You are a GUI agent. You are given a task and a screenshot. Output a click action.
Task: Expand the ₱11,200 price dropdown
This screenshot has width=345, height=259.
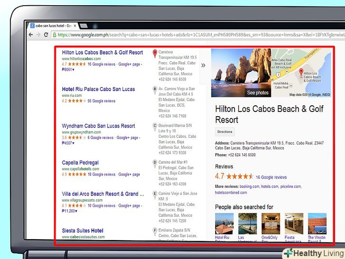pos(71,211)
